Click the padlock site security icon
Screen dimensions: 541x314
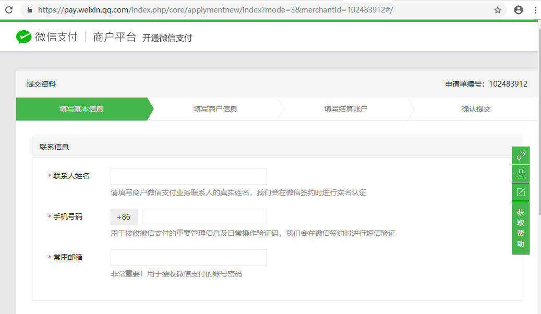tap(30, 10)
